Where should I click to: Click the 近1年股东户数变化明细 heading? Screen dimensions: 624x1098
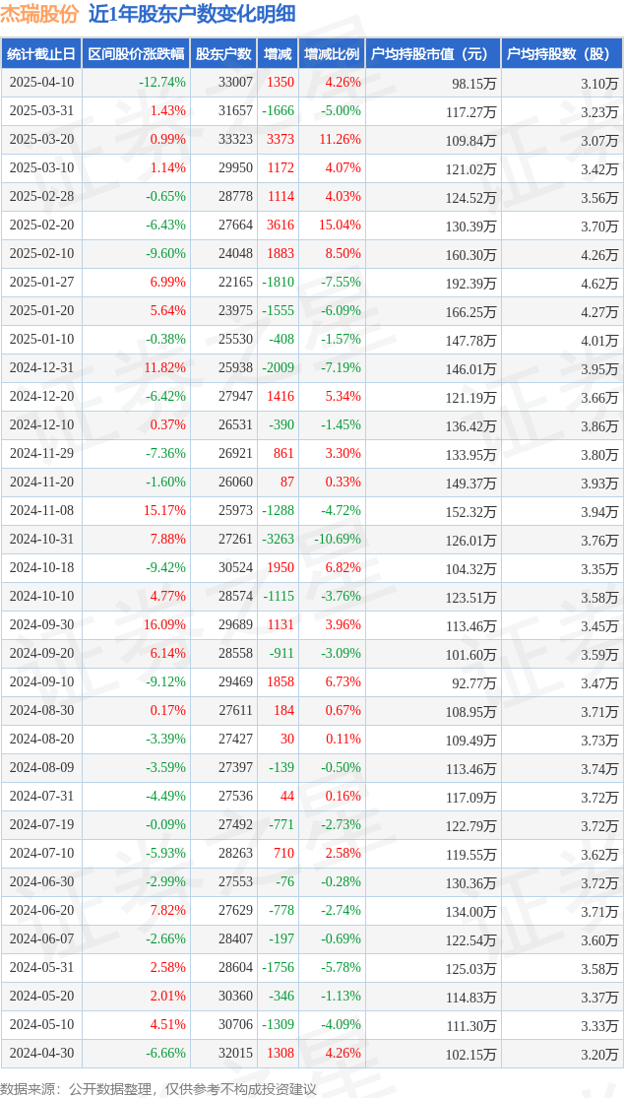click(x=192, y=15)
